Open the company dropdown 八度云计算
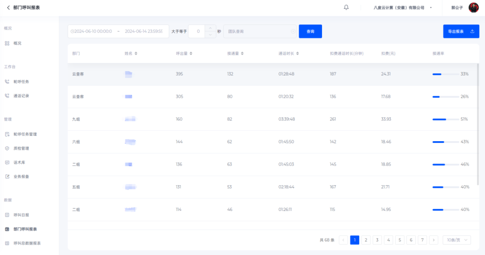 pyautogui.click(x=402, y=8)
